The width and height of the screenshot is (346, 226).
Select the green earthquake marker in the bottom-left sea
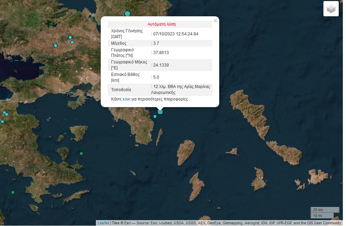tap(13, 192)
